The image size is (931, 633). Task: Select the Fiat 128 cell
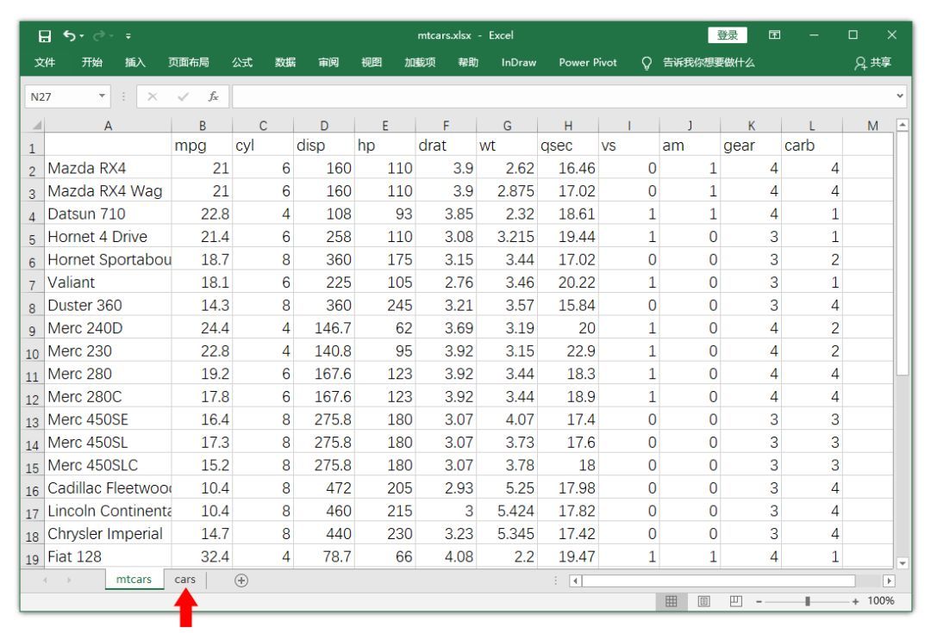pyautogui.click(x=108, y=556)
